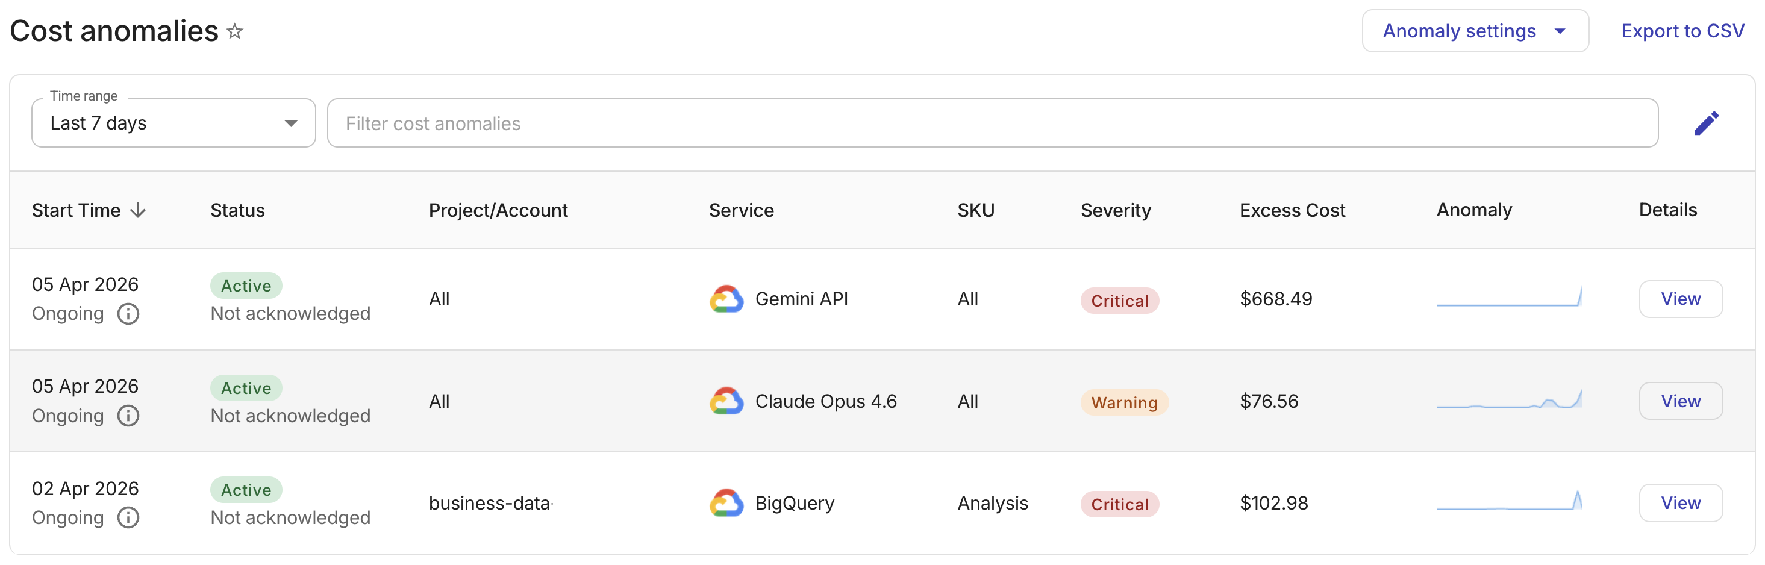Image resolution: width=1765 pixels, height=565 pixels.
Task: Click the BigQuery anomaly sparkline chart
Action: [x=1509, y=502]
